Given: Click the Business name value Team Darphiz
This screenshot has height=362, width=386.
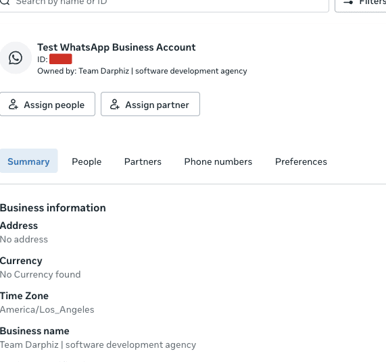Looking at the screenshot, I should point(98,345).
